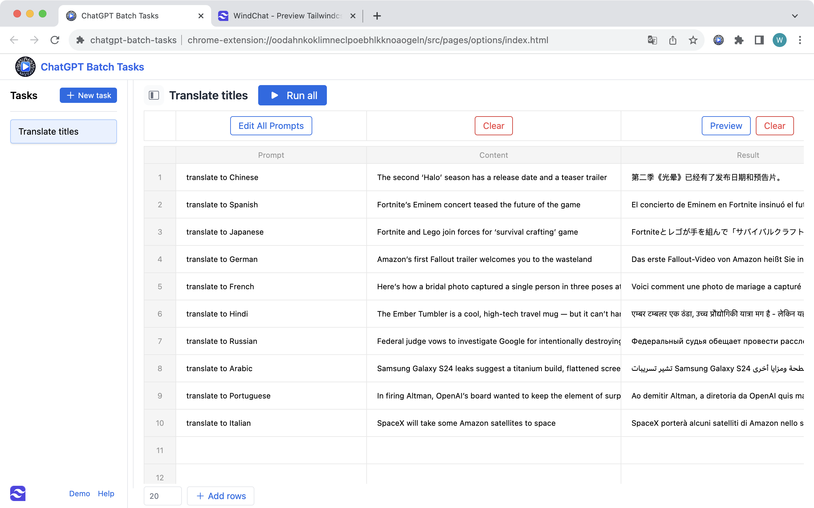Bookmark this page using the star icon

(692, 40)
